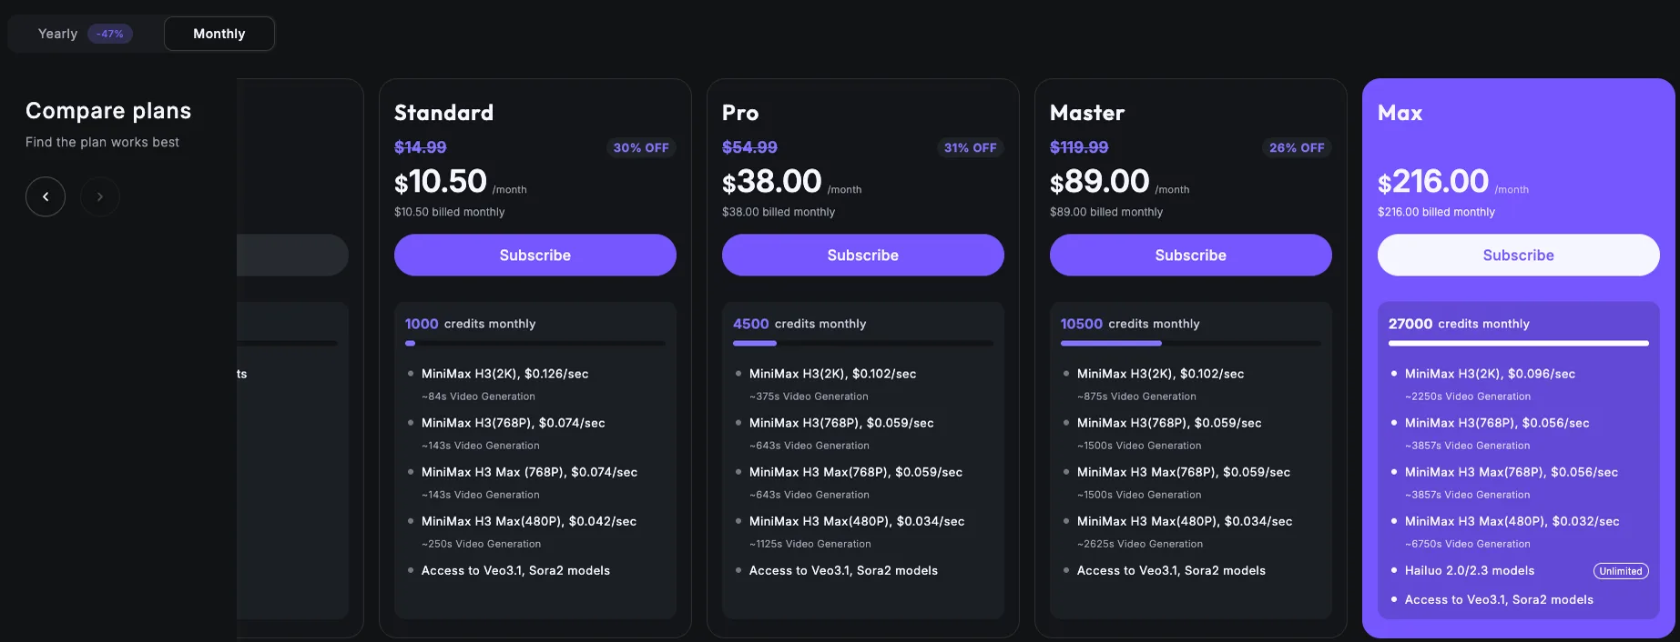Click '~2250s Video Generation' in Max
The image size is (1680, 642).
pos(1468,396)
